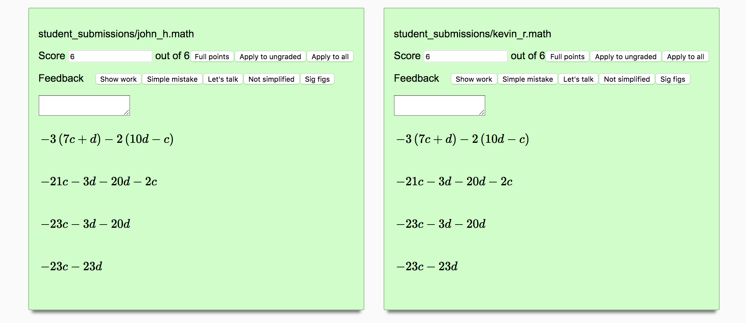Add Simple mistake feedback to kevin_r

click(x=527, y=79)
